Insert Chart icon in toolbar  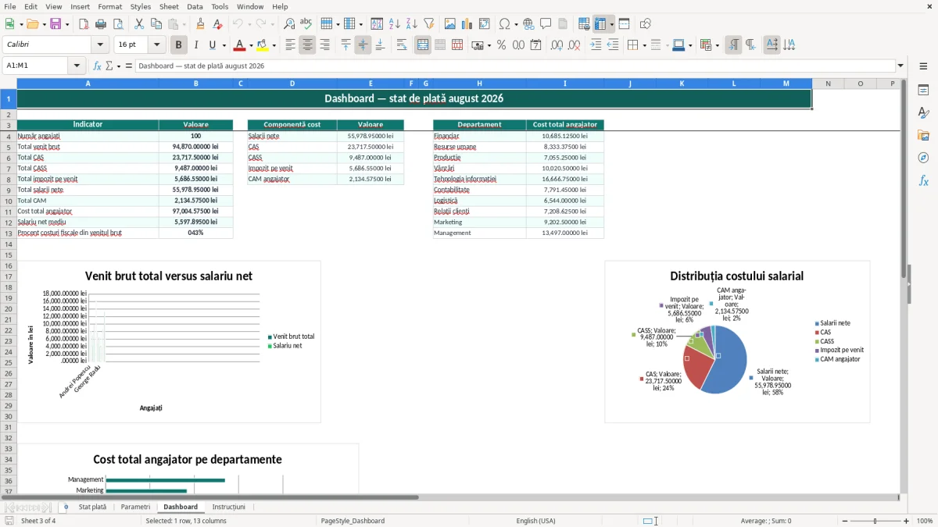coord(467,24)
